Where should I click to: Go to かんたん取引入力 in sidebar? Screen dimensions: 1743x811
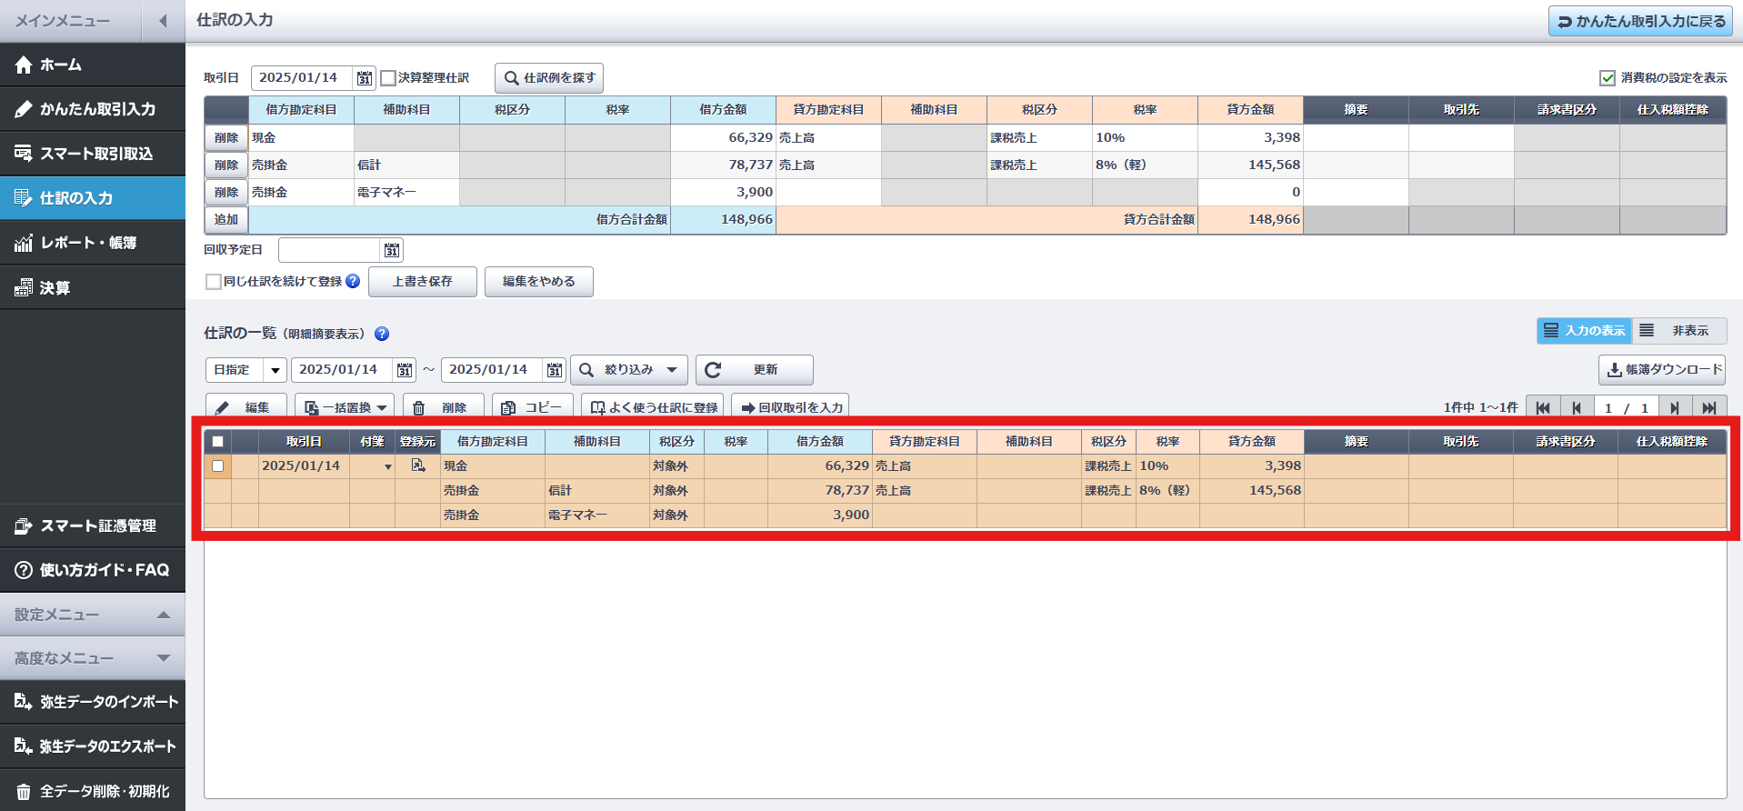97,109
